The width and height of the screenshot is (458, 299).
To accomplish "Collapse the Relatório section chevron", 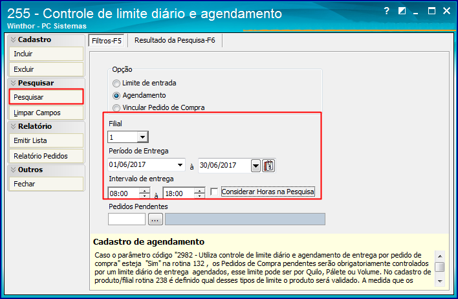I will pos(13,126).
